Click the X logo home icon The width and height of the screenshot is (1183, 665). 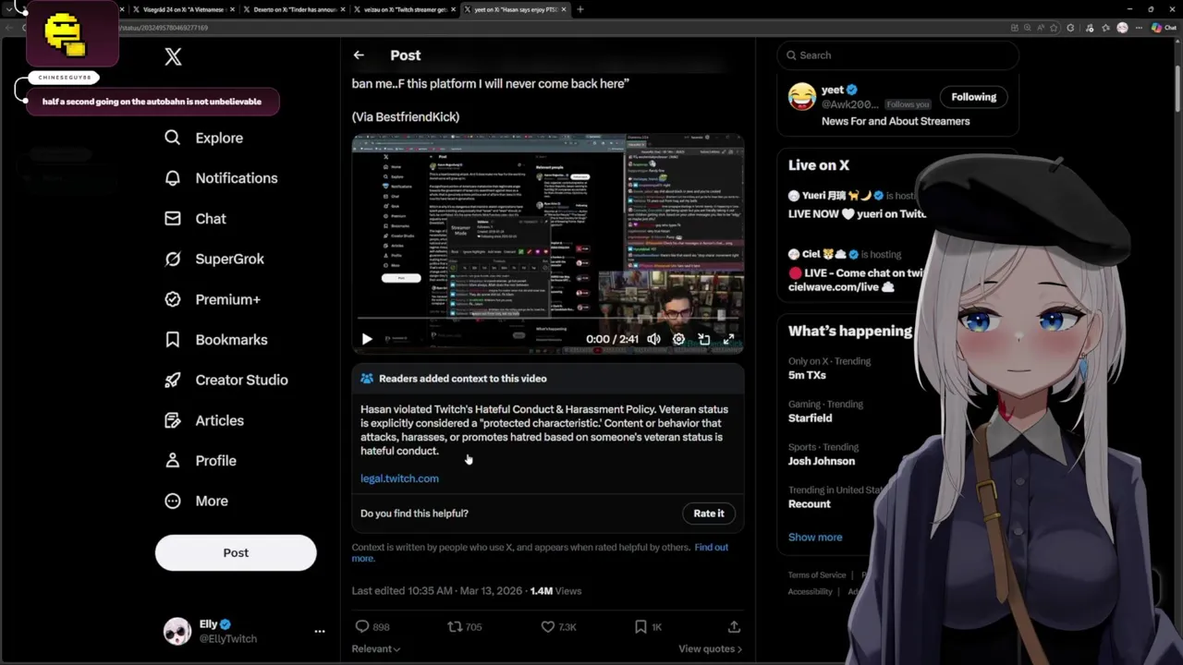(x=173, y=57)
